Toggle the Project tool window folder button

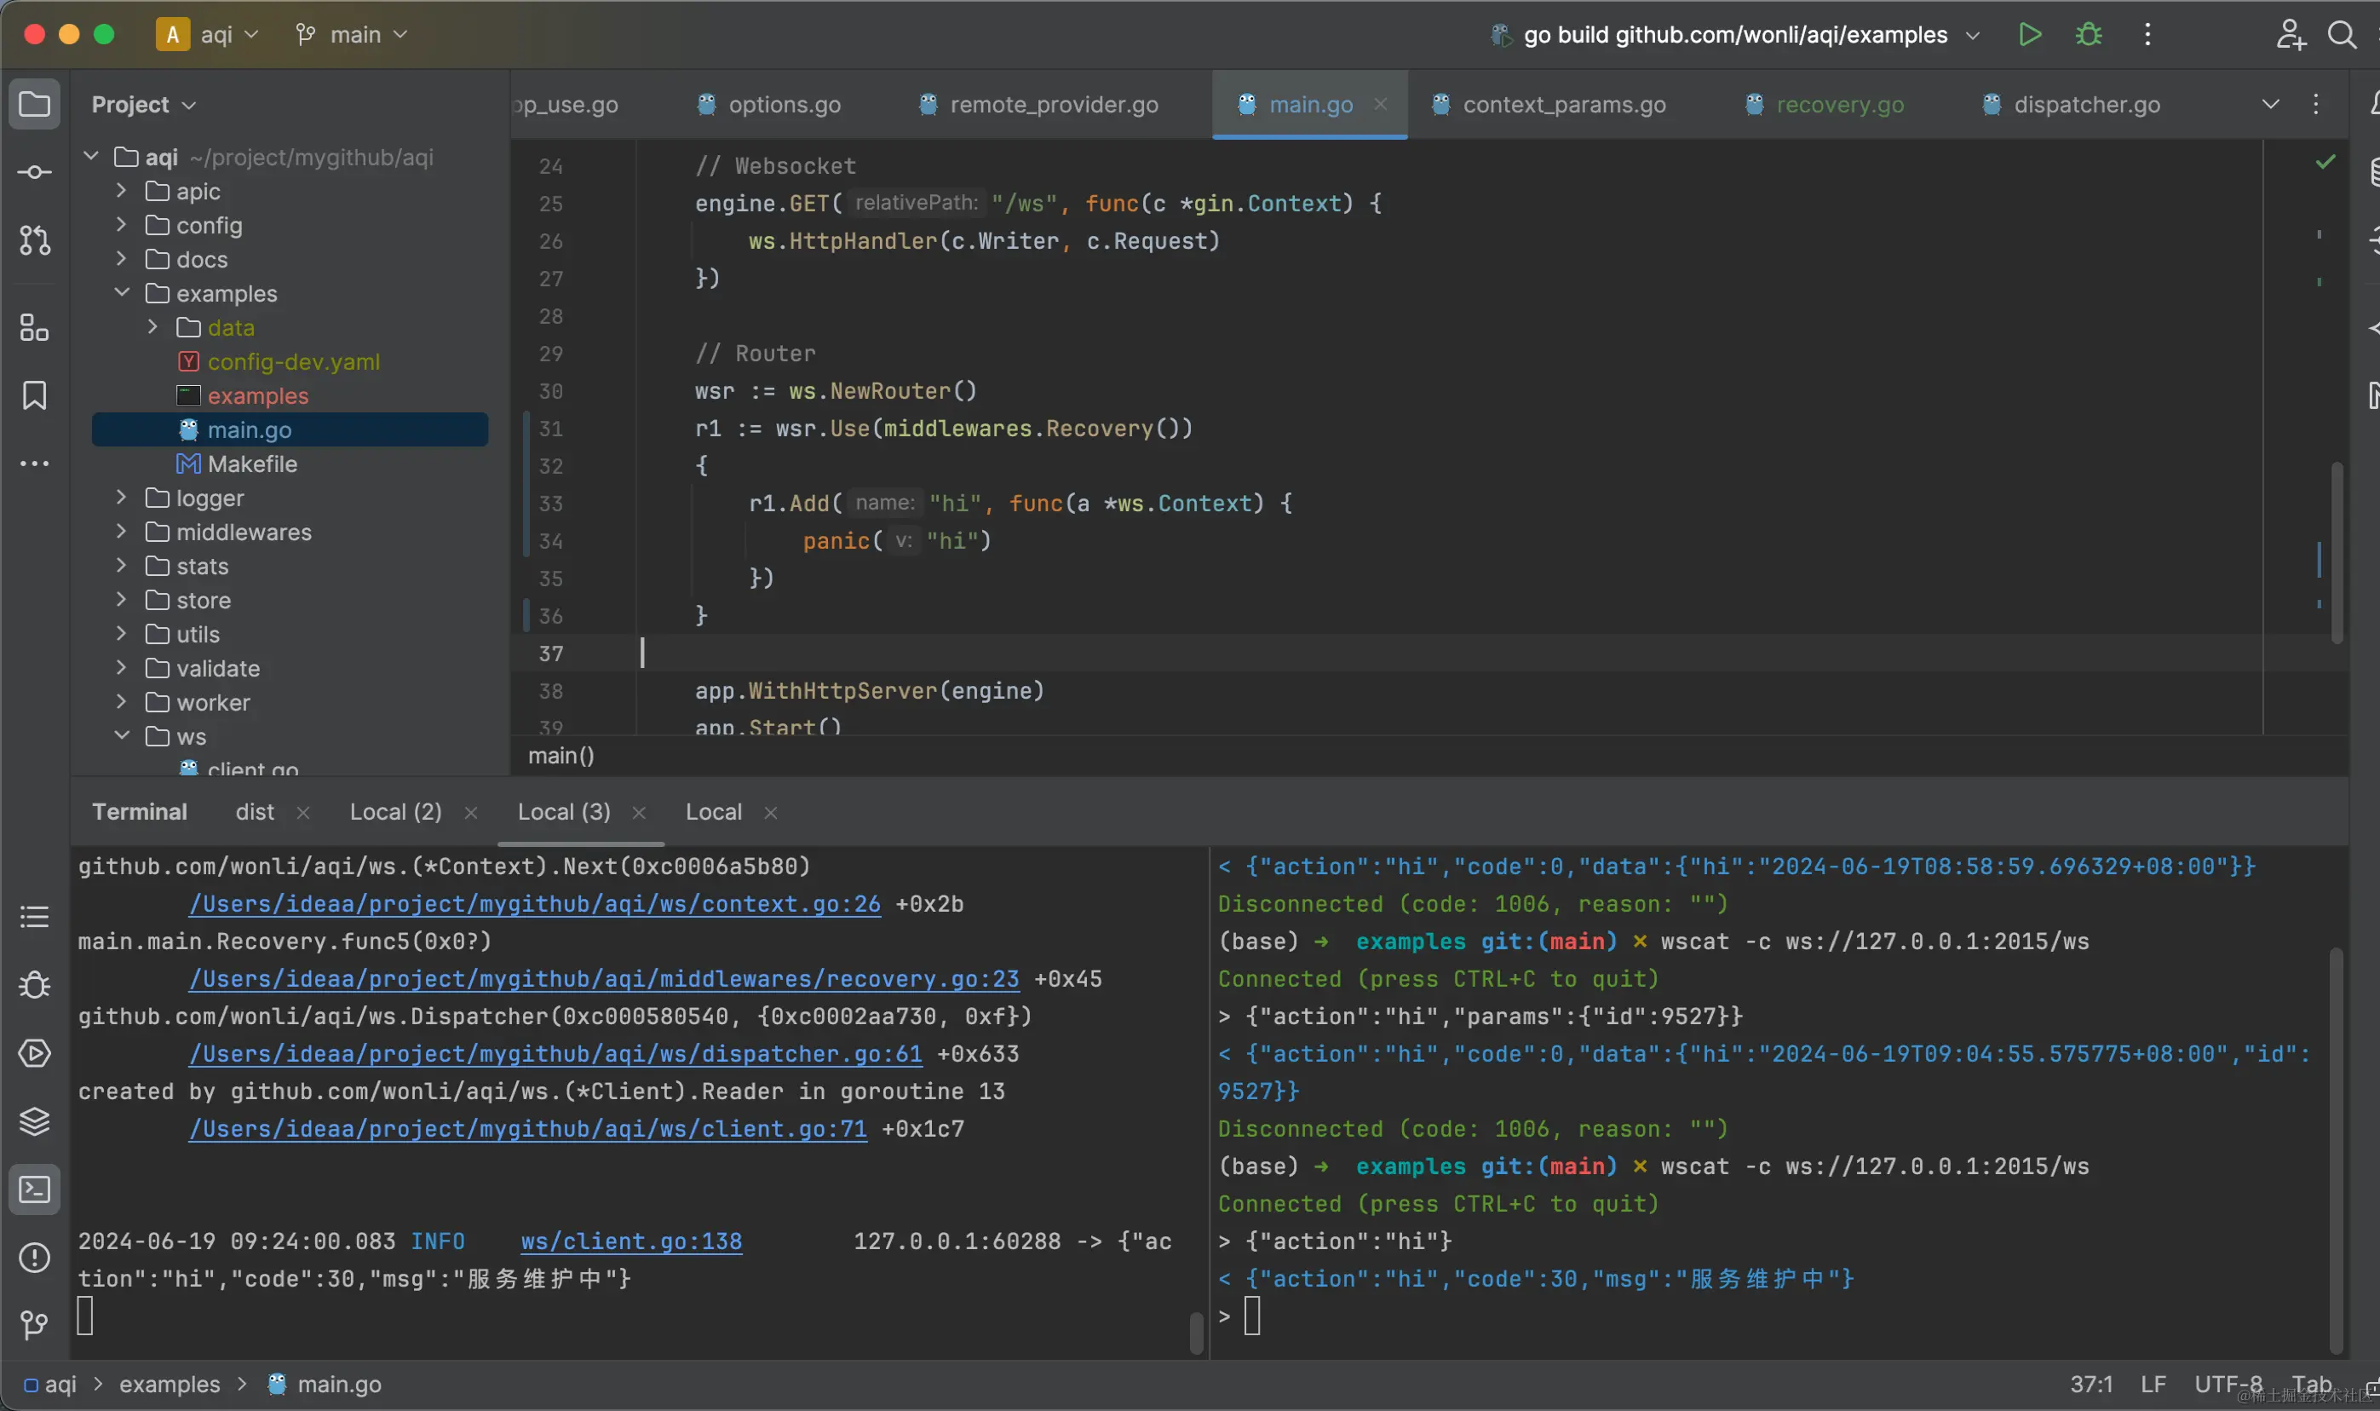34,104
